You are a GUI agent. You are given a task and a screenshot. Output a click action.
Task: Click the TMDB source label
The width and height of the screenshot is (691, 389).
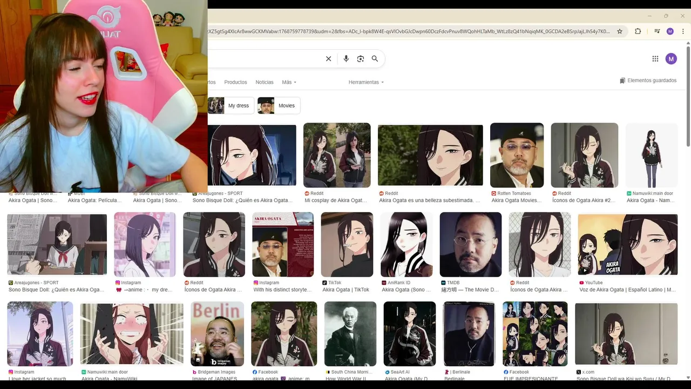pyautogui.click(x=450, y=283)
